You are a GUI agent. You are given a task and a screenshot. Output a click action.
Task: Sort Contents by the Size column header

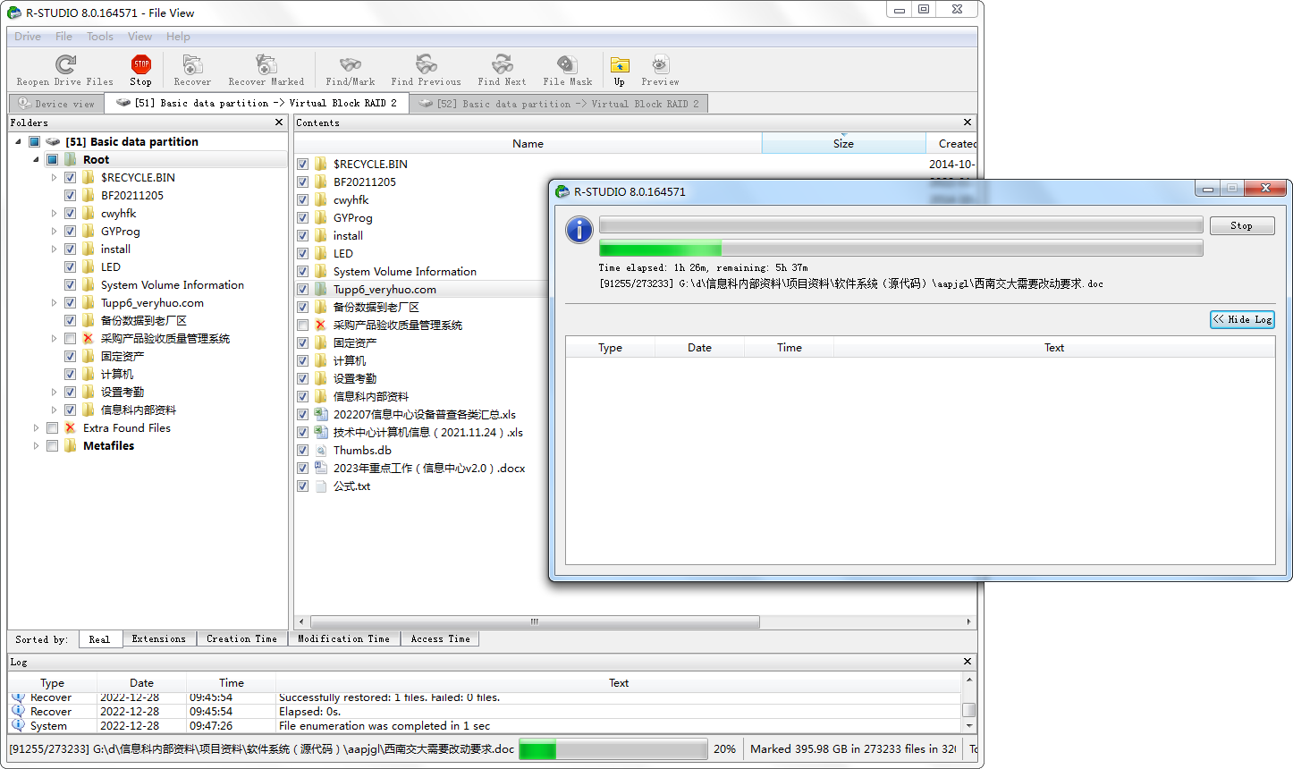click(843, 143)
